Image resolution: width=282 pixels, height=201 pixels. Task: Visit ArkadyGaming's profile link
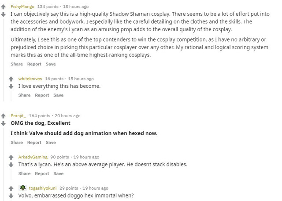click(x=33, y=157)
